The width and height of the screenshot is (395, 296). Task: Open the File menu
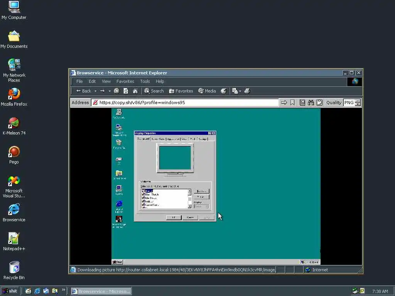pos(79,81)
